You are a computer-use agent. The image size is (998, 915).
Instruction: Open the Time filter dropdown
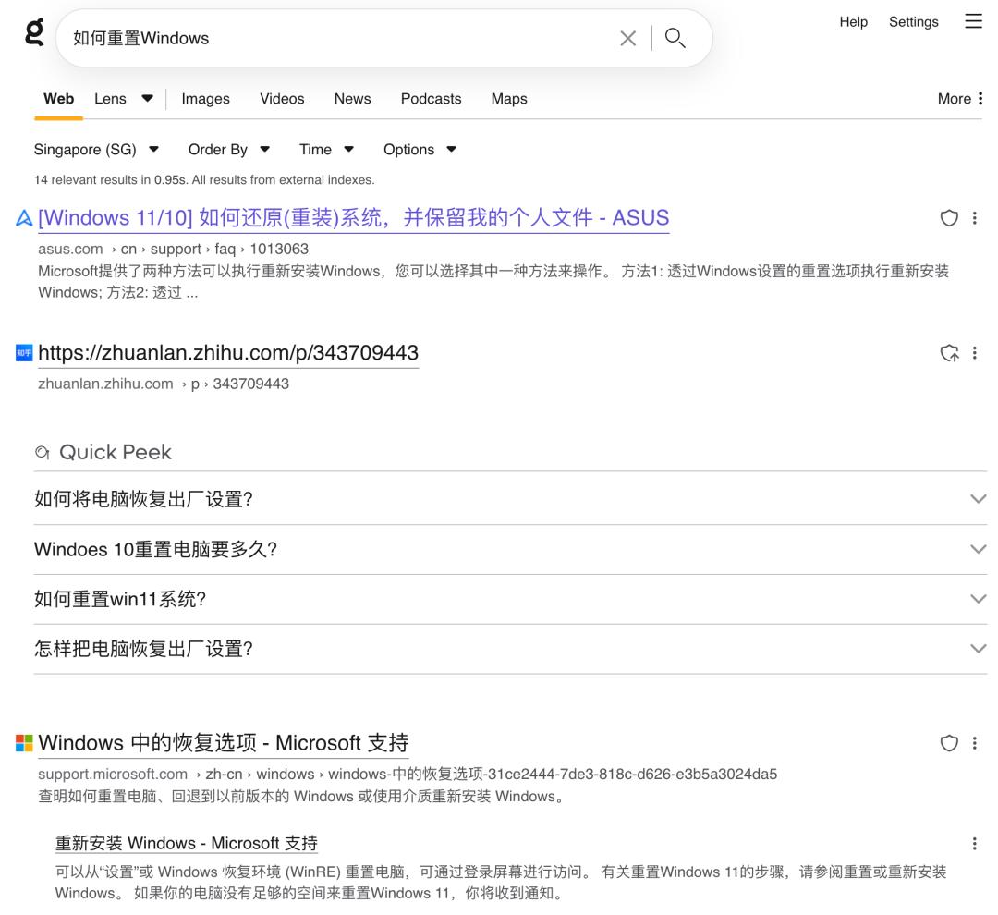(x=326, y=150)
